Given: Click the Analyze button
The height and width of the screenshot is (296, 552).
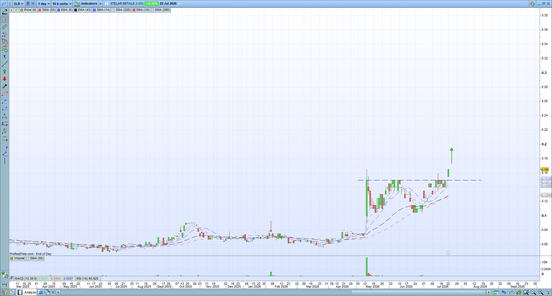Looking at the screenshot, I should [x=27, y=292].
